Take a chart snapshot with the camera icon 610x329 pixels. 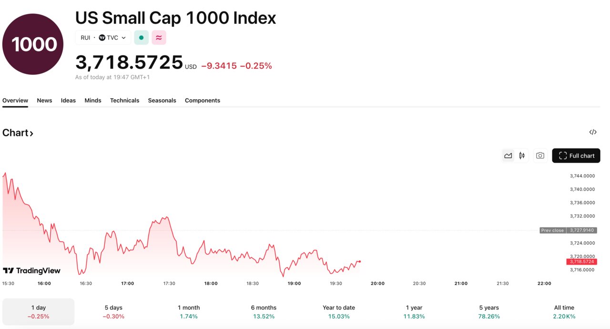click(x=540, y=155)
